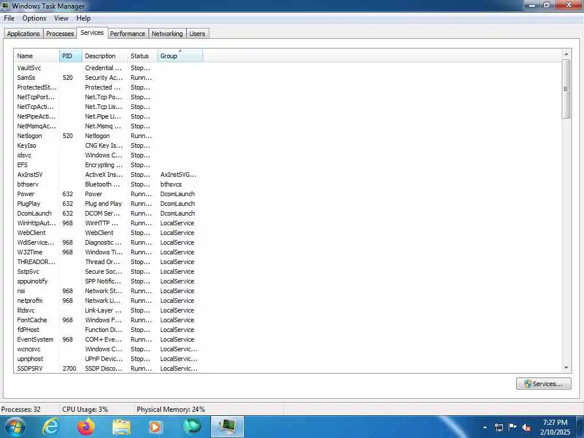Select the FontCache service row
Image resolution: width=584 pixels, height=438 pixels.
click(108, 320)
